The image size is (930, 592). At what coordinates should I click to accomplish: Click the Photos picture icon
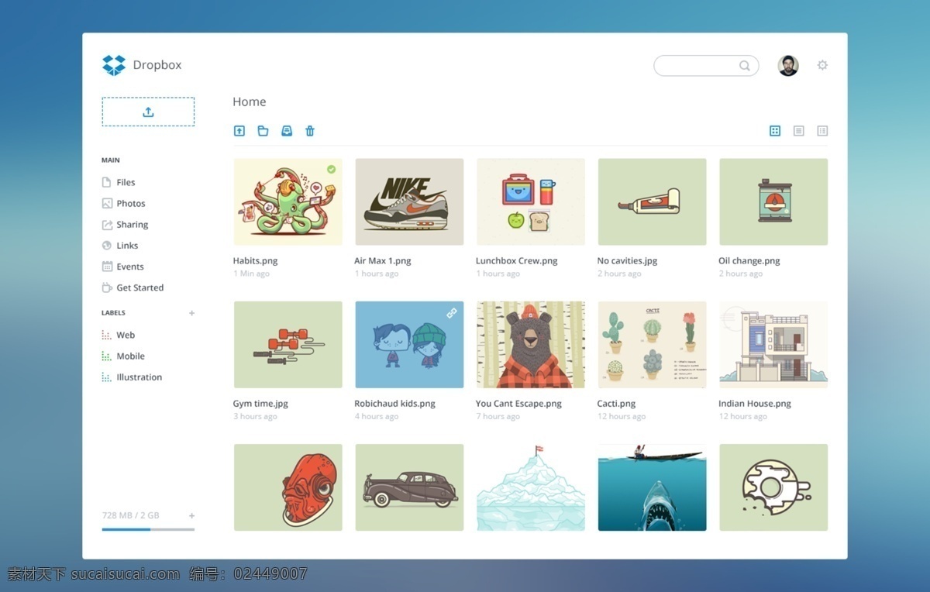pos(107,203)
